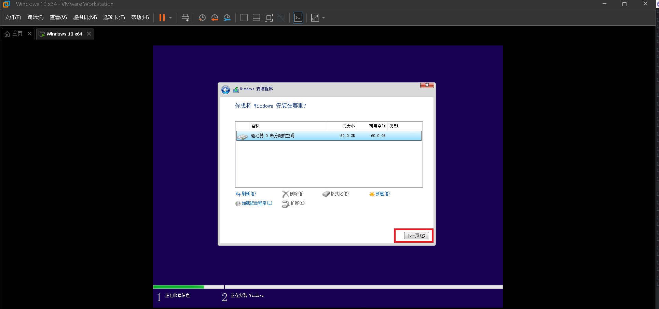Image resolution: width=659 pixels, height=309 pixels.
Task: Select drive 0 unallocated space row
Action: (x=329, y=136)
